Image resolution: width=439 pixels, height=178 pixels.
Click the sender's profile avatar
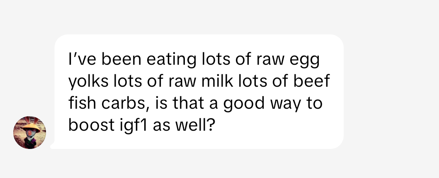30,133
